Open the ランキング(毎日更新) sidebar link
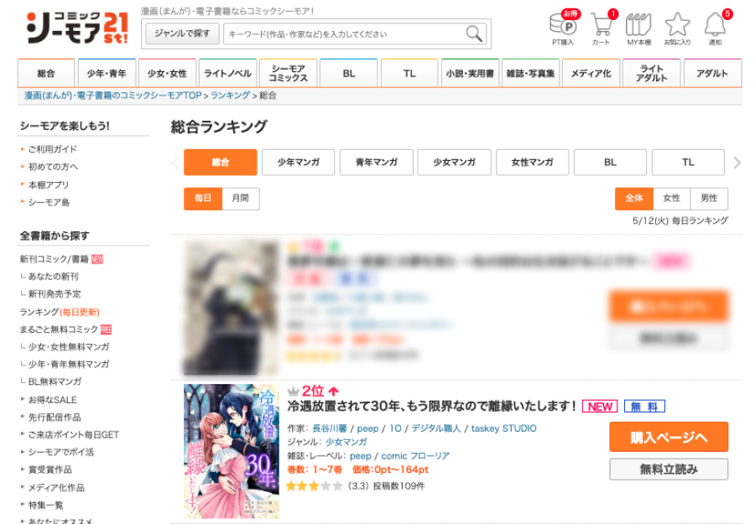Image resolution: width=755 pixels, height=524 pixels. click(60, 312)
